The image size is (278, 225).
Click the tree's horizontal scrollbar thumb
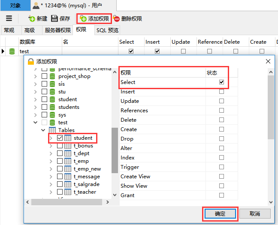click(x=66, y=202)
